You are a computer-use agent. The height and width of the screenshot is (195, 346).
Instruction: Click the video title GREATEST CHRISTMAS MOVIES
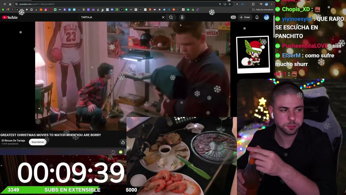point(51,135)
